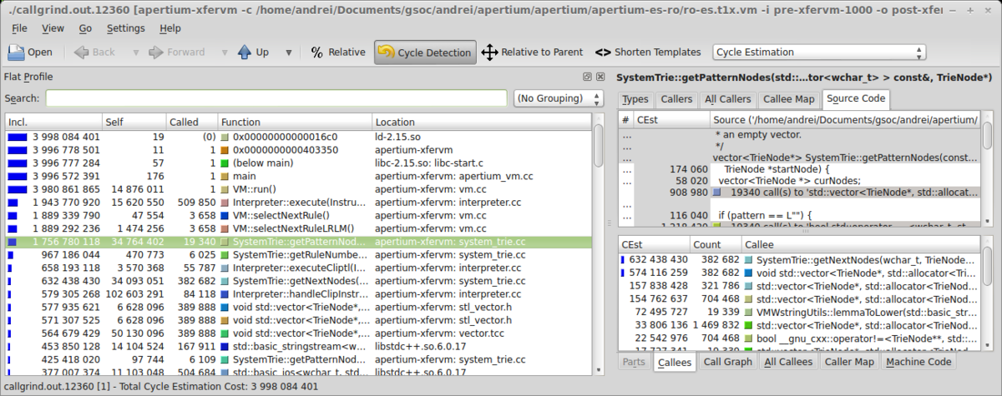Click in the Search input field
The height and width of the screenshot is (396, 1002).
pos(276,98)
